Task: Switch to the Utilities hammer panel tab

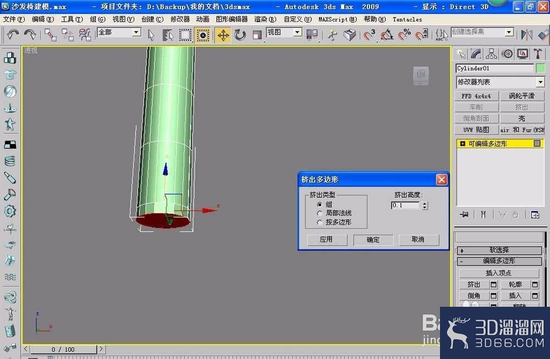Action: [x=538, y=54]
